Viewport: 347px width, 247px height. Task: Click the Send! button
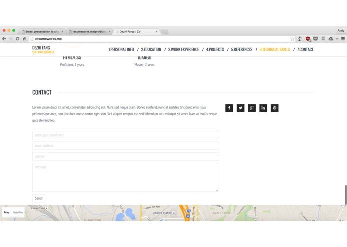click(39, 198)
